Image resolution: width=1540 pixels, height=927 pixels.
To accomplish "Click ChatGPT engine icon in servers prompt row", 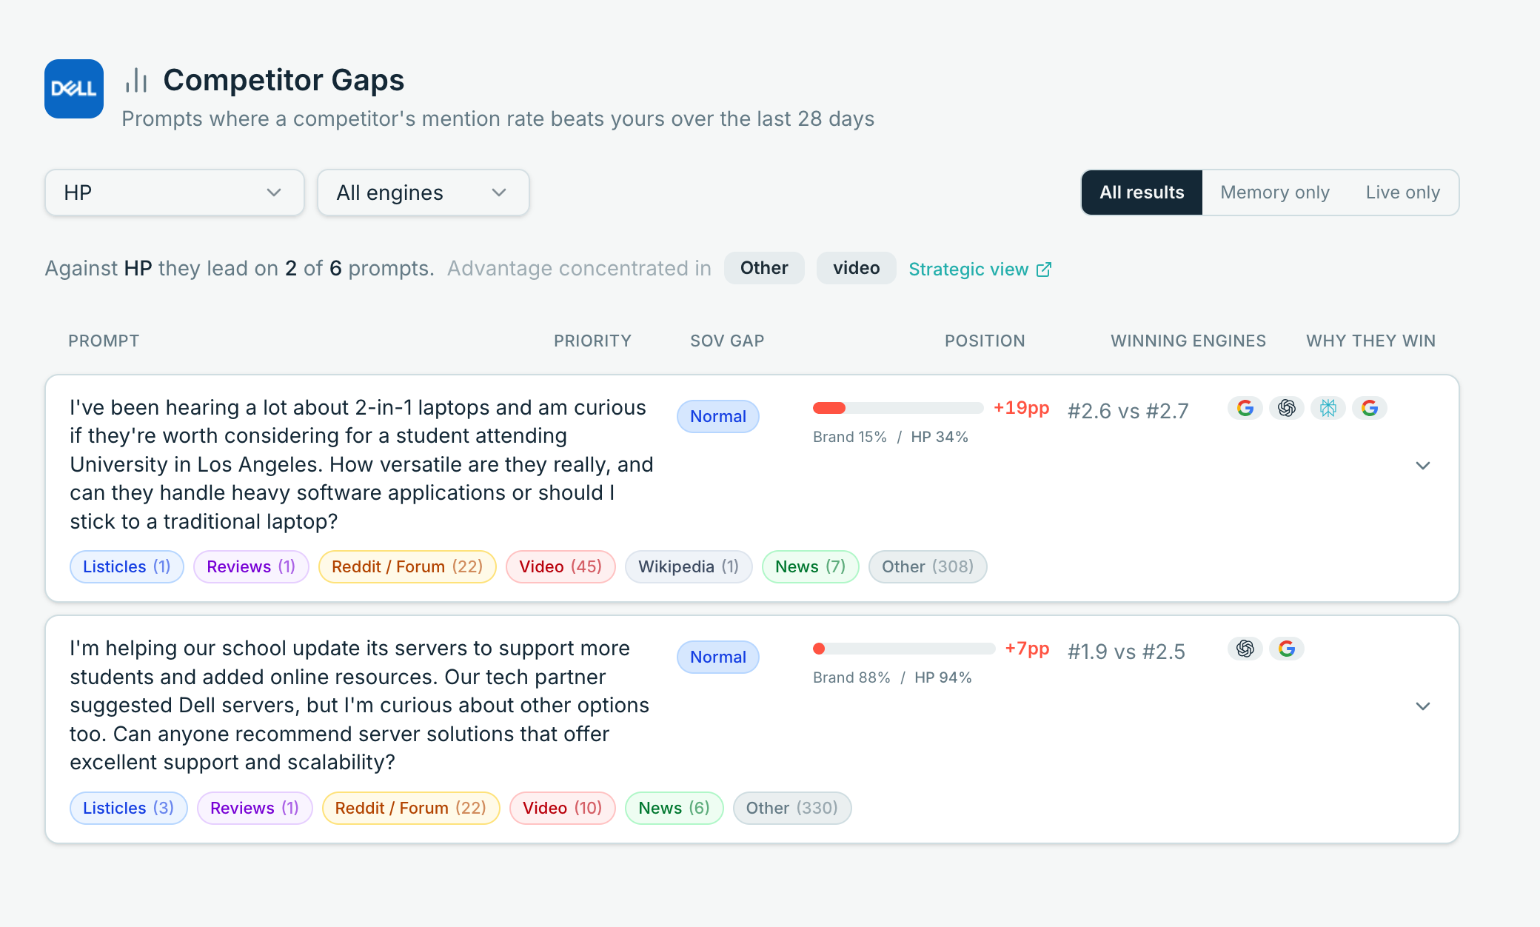I will click(x=1245, y=649).
